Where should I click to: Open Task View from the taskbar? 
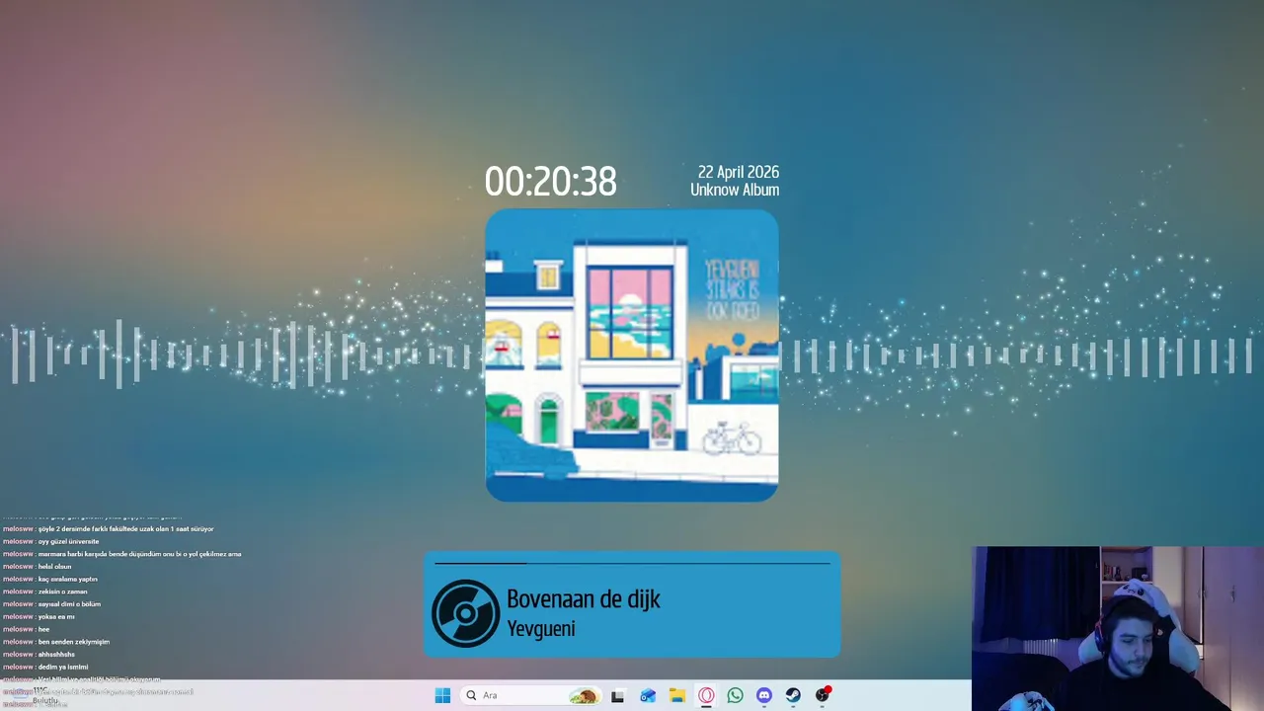[618, 695]
